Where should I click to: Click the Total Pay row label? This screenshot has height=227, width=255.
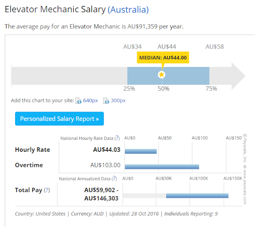tap(29, 190)
